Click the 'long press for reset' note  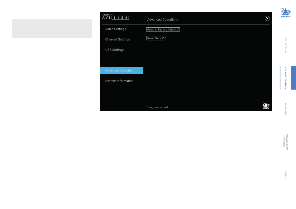point(157,107)
